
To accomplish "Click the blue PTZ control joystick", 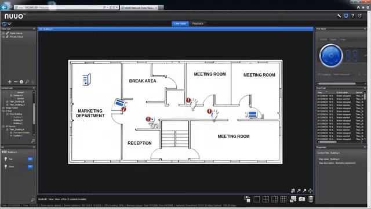I will tap(331, 56).
